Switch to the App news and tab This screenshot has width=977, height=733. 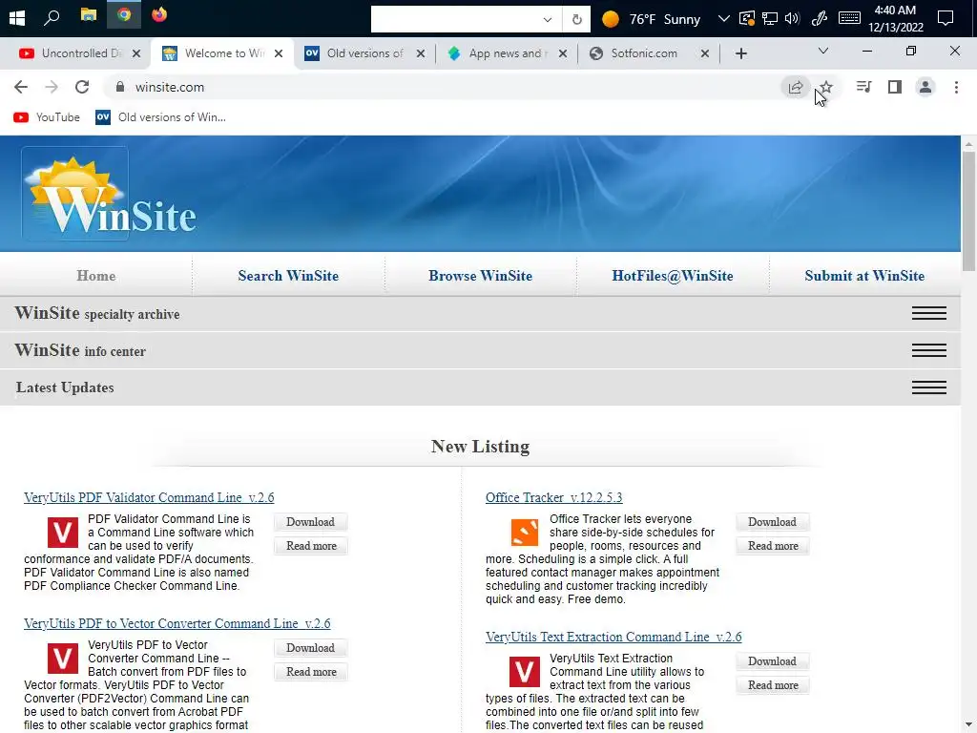click(x=508, y=53)
